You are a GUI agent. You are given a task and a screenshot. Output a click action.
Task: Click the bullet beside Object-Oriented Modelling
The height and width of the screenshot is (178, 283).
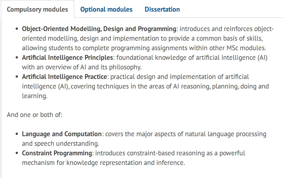(17, 29)
